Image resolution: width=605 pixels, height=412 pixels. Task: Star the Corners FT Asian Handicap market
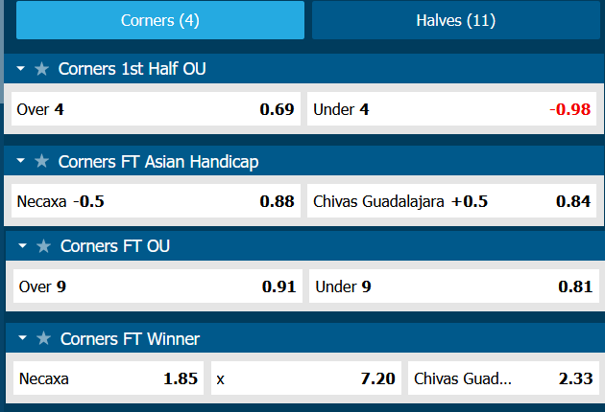coord(41,162)
